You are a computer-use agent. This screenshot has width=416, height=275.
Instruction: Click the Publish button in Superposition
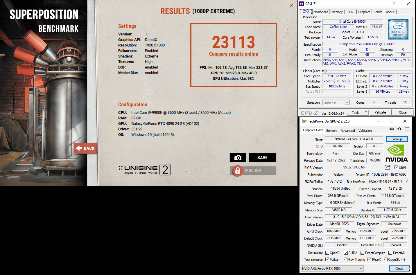(x=253, y=171)
